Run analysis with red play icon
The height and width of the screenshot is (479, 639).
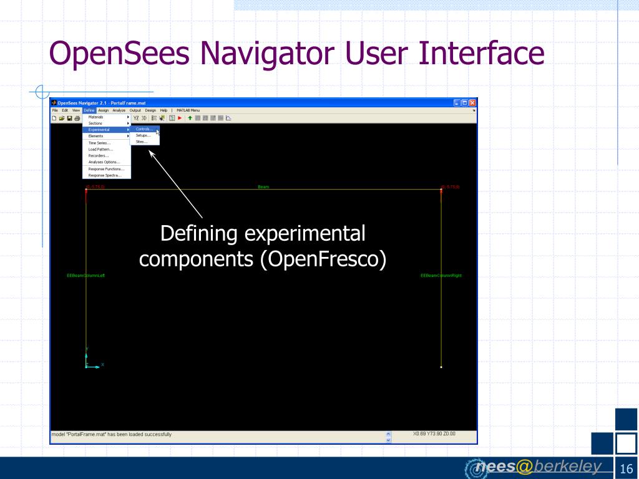[179, 118]
